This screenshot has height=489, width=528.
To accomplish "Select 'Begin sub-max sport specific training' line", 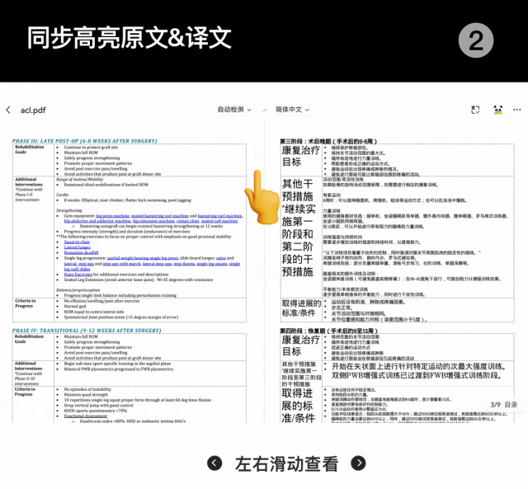I will coord(117,364).
